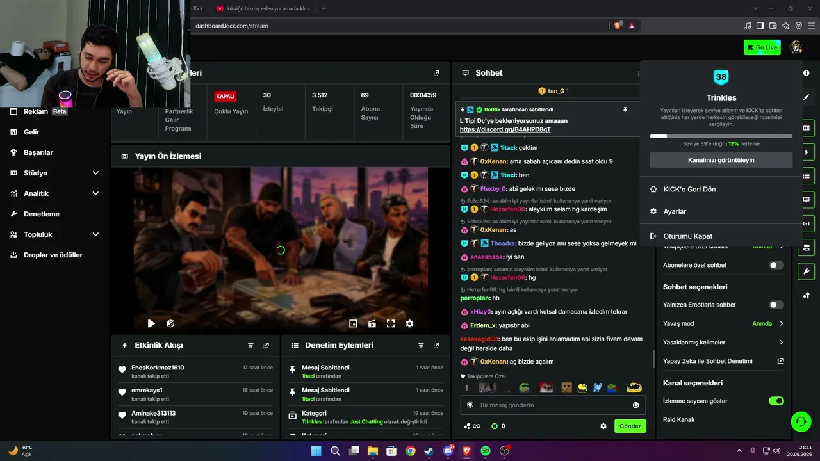Open chat settings gear near Gönder

point(603,426)
